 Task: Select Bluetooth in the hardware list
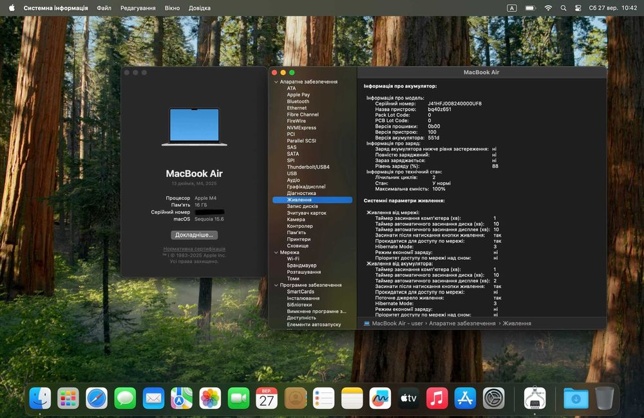[298, 102]
